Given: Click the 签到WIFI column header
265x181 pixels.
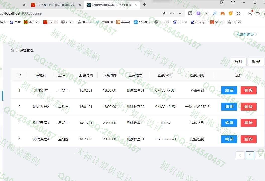Looking at the screenshot, I should [165, 75].
